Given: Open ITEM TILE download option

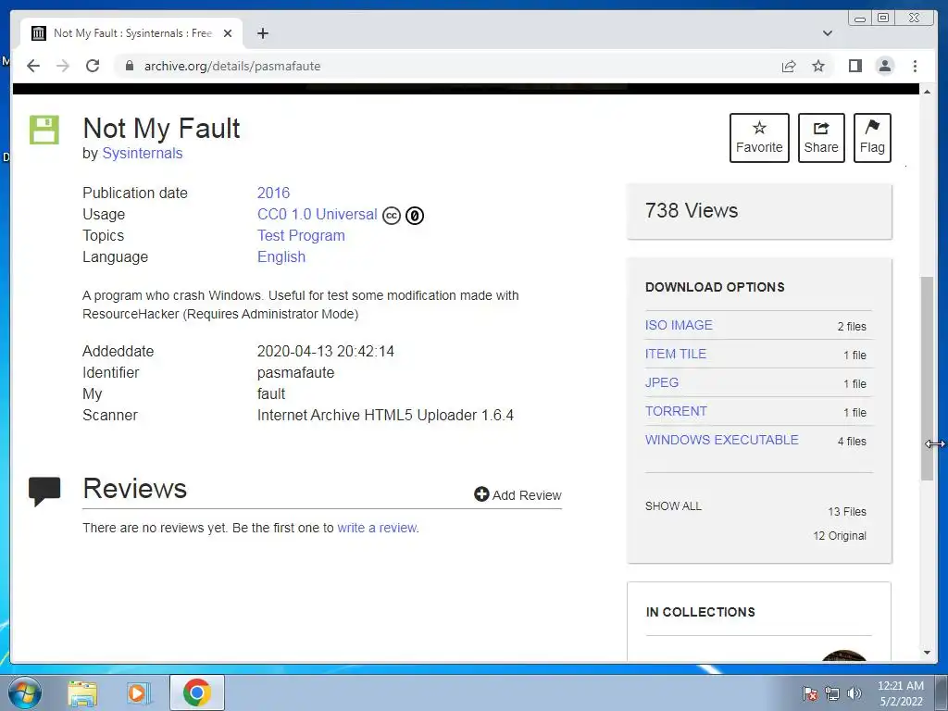Looking at the screenshot, I should [x=675, y=354].
